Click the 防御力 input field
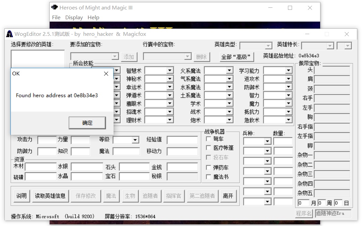 point(47,151)
